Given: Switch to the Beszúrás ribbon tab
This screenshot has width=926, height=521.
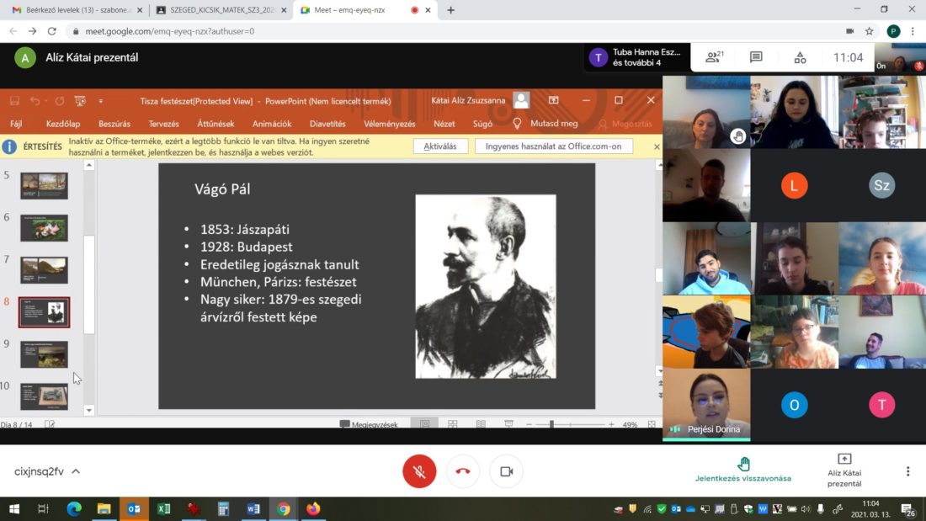Looking at the screenshot, I should [114, 124].
